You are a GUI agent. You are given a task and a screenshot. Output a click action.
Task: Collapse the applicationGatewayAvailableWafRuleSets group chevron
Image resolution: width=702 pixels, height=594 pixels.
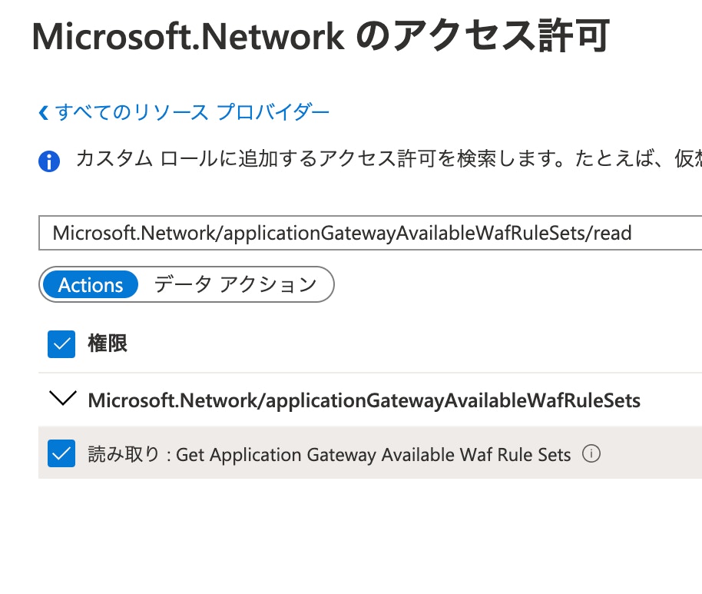click(62, 399)
